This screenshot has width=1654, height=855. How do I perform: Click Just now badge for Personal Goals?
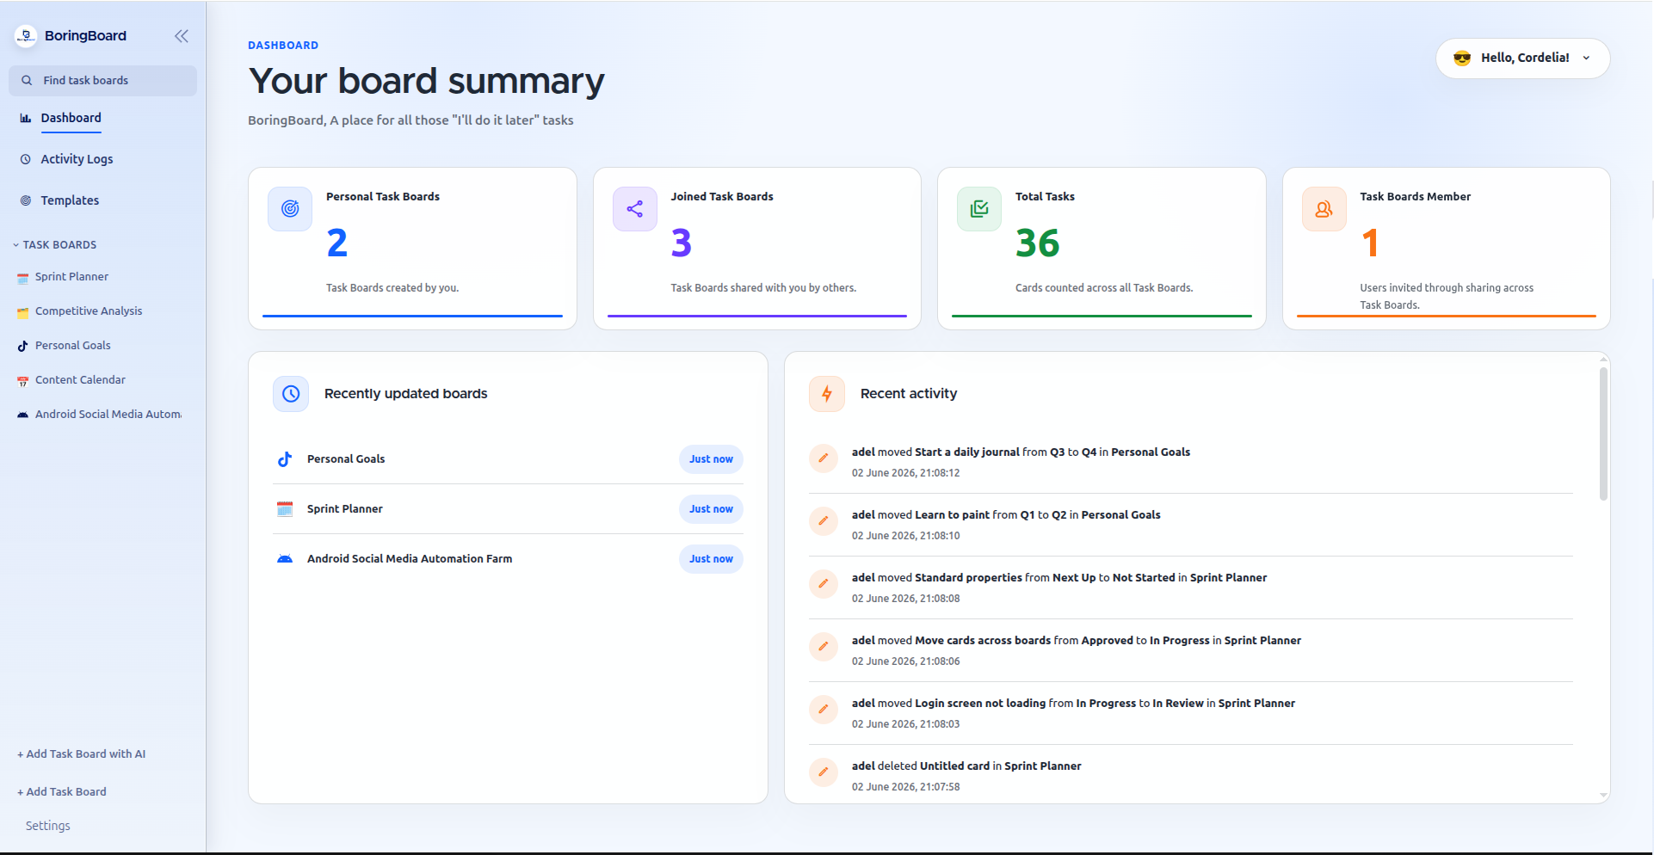pos(711,459)
